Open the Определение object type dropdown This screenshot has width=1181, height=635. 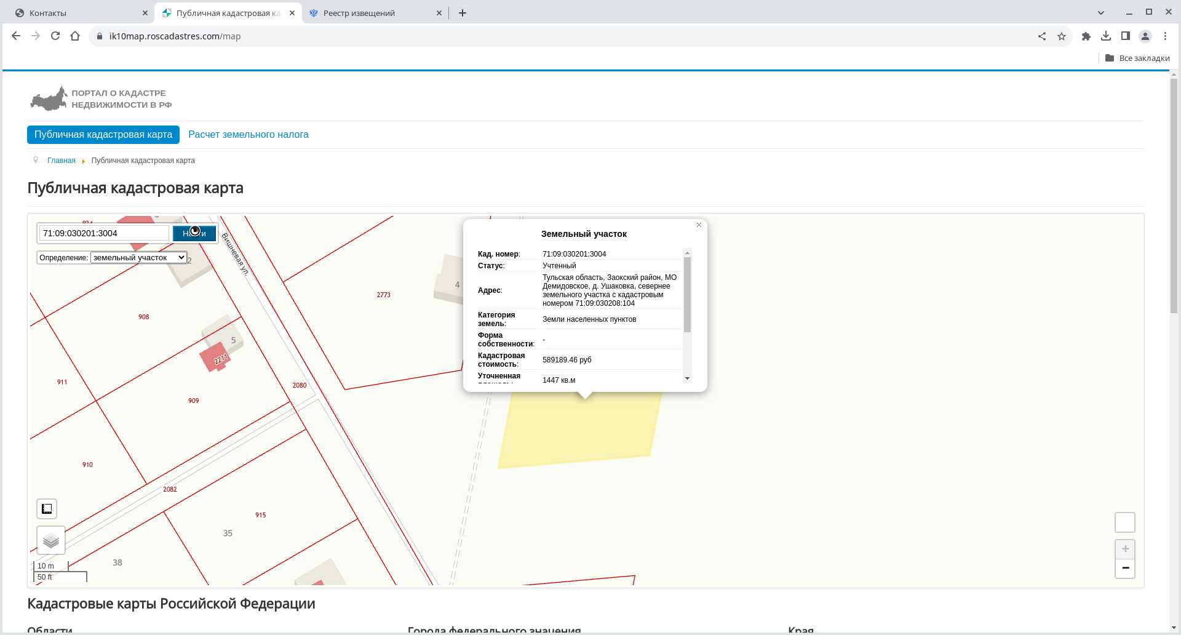point(138,258)
